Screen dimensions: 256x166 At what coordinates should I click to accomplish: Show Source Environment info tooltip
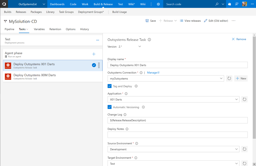[x=137, y=144]
